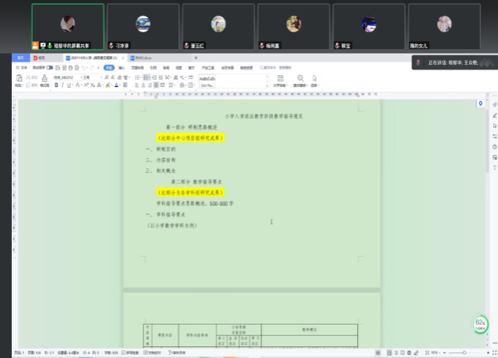Viewport: 498px width, 358px height.
Task: Select the Home ribbon tab
Action: click(109, 67)
